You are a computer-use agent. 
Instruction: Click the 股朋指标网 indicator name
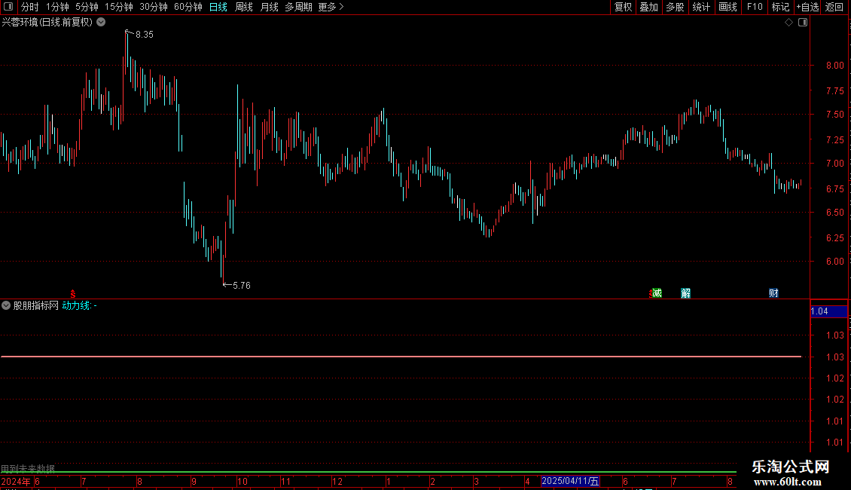pos(36,305)
